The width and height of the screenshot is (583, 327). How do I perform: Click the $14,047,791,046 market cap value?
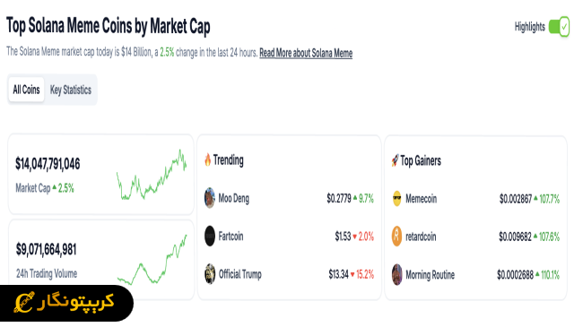pos(48,164)
